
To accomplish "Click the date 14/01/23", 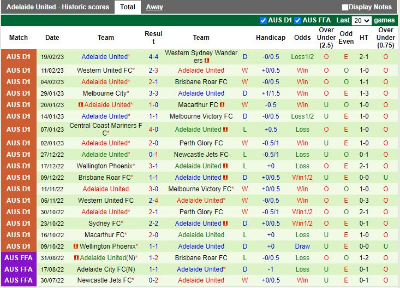I will 52,116.
